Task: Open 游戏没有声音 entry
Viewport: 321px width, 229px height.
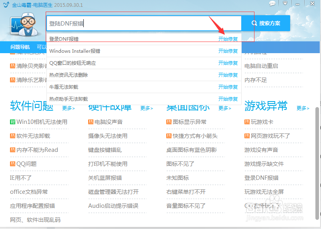Action: pyautogui.click(x=261, y=150)
